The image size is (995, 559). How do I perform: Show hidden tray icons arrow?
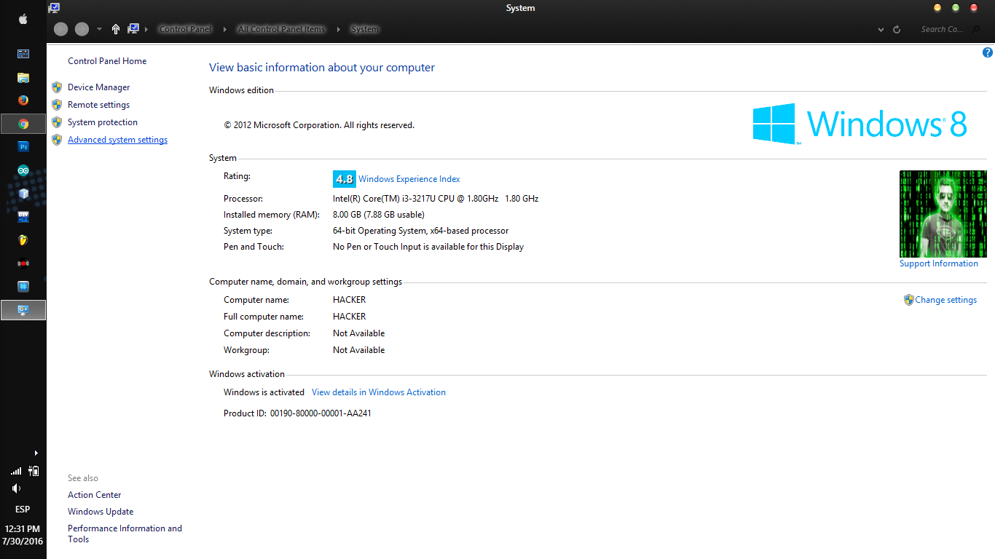(36, 453)
